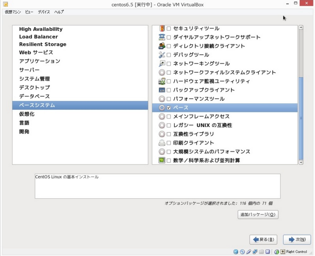Screen dimensions: 315x256
Task: Click the icon beside ハードウェア監視ユーティリティ
Action: pos(162,81)
